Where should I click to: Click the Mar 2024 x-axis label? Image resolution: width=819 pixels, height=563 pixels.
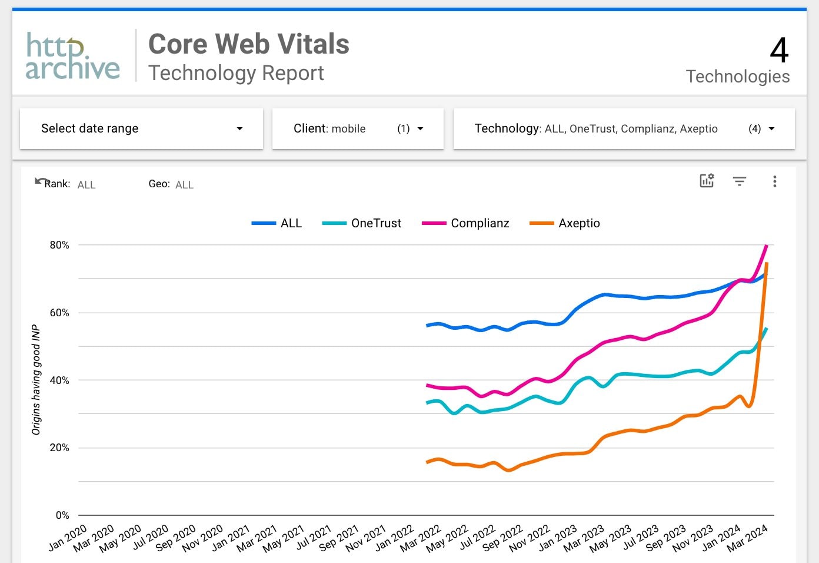tap(747, 538)
